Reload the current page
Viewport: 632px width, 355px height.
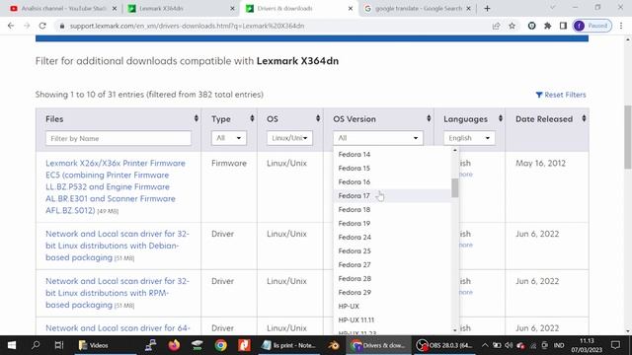(x=42, y=26)
